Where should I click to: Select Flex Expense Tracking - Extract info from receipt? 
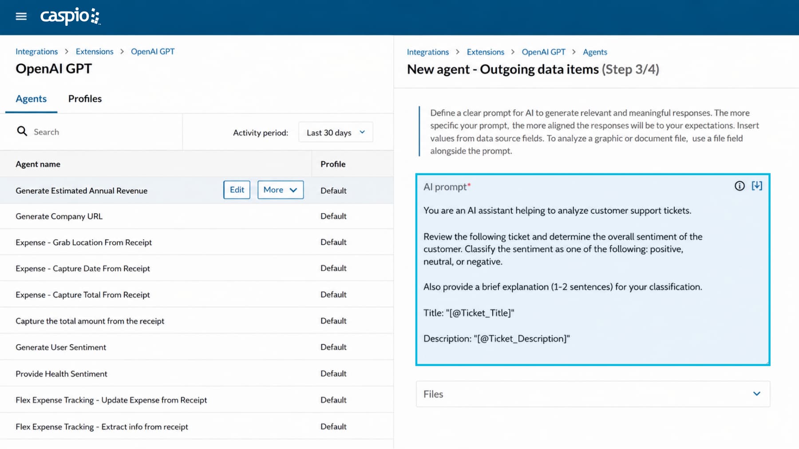197,426
